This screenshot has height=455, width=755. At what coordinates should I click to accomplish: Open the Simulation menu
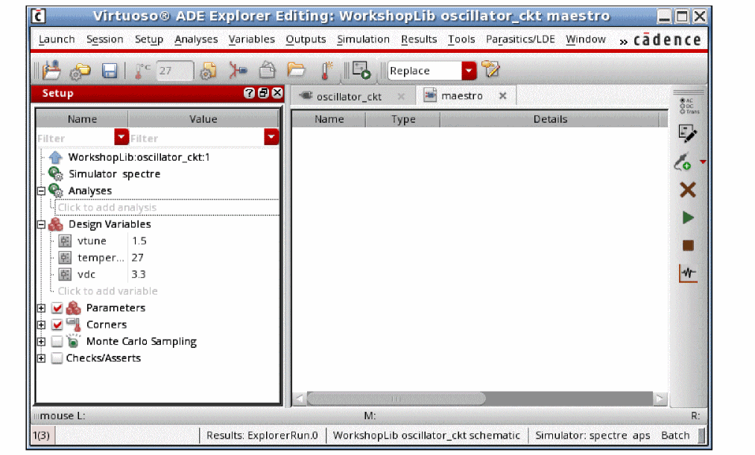(x=363, y=39)
